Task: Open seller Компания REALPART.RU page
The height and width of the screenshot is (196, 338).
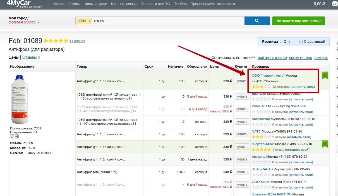Action: 272,194
